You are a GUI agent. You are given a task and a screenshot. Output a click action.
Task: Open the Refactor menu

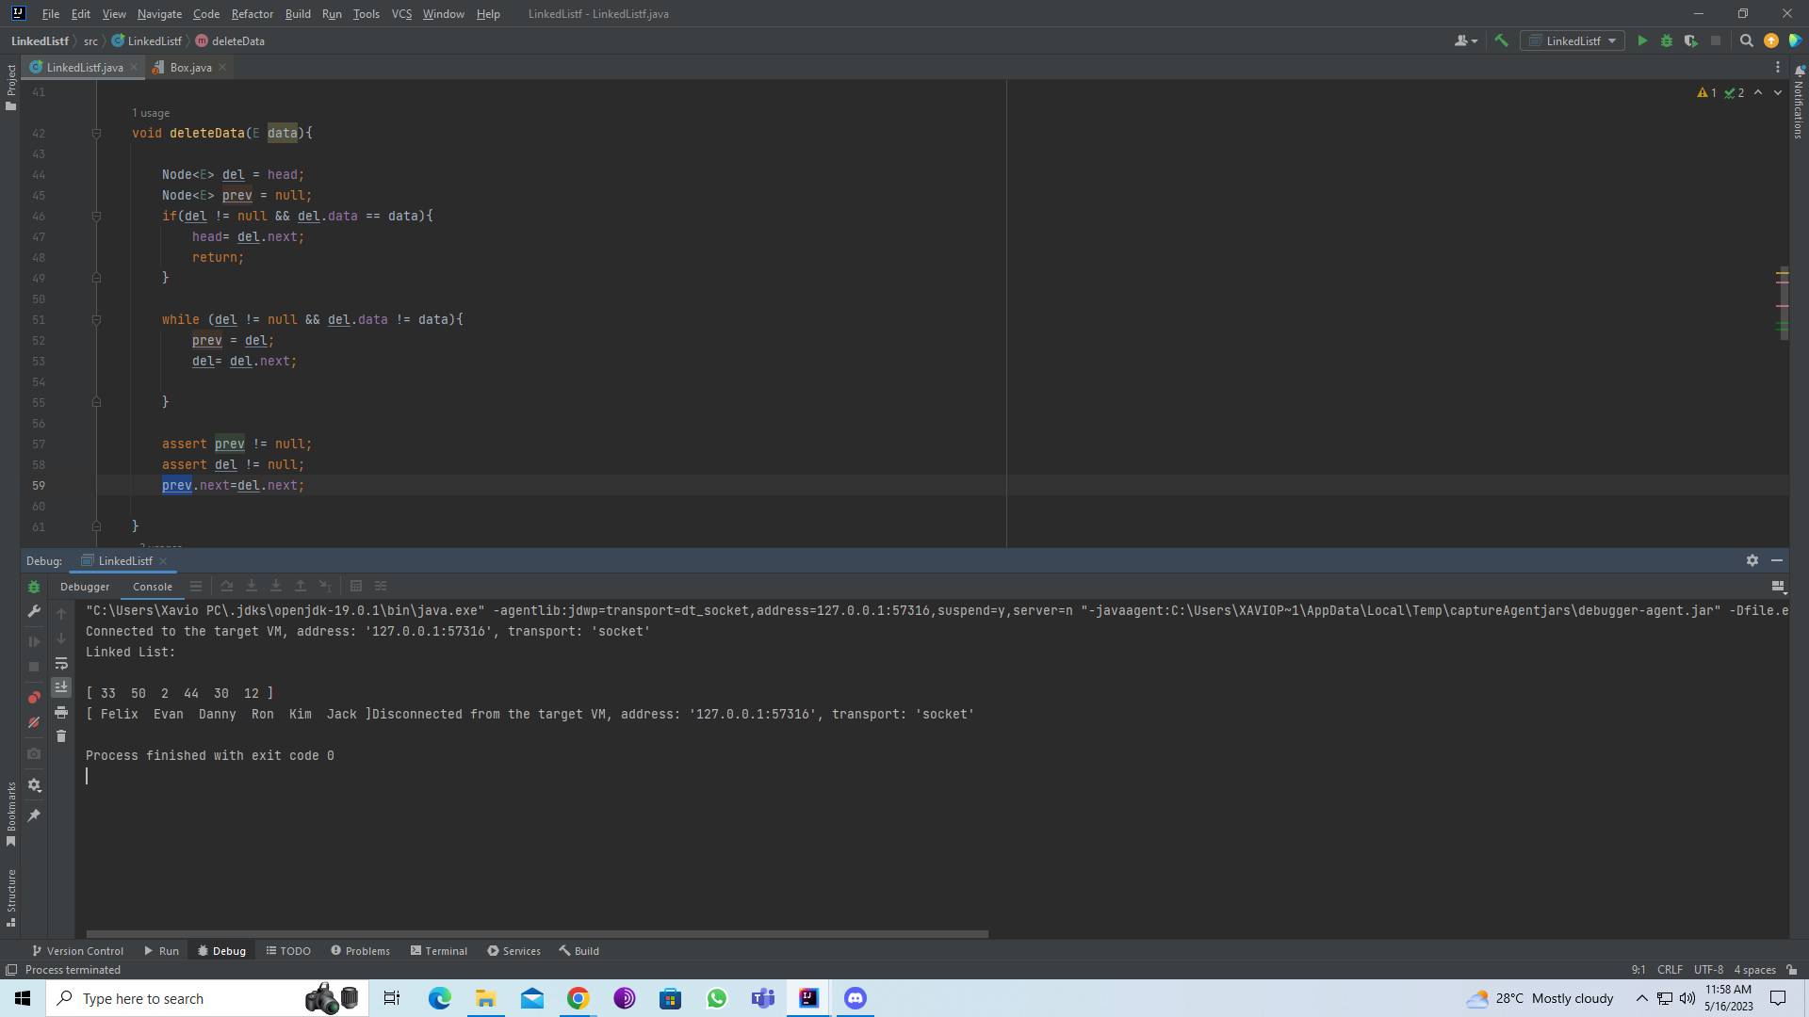[252, 14]
